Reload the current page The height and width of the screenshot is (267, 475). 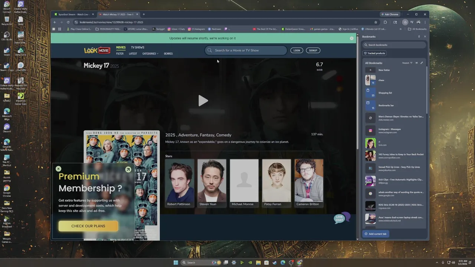[68, 22]
